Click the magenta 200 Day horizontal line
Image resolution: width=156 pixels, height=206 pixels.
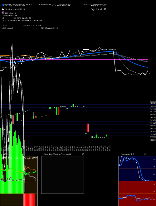[74, 59]
